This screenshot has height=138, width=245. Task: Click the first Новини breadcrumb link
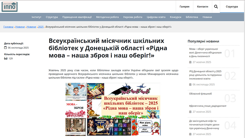[20, 27]
